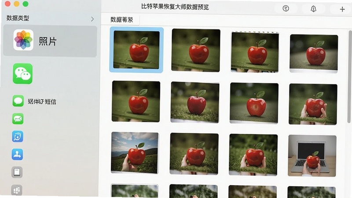This screenshot has height=198, width=352.
Task: Open the gray book icon
Action: 17,172
